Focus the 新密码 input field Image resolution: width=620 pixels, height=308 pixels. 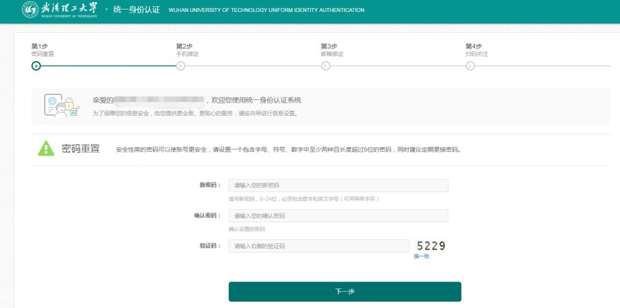click(338, 186)
